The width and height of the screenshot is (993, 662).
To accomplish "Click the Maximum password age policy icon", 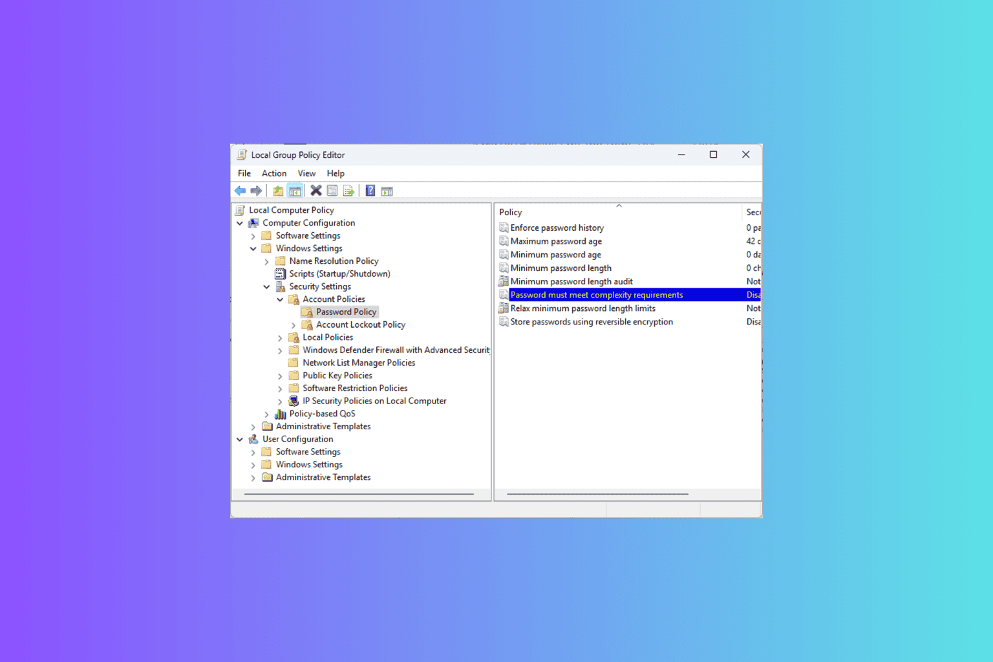I will [x=504, y=241].
